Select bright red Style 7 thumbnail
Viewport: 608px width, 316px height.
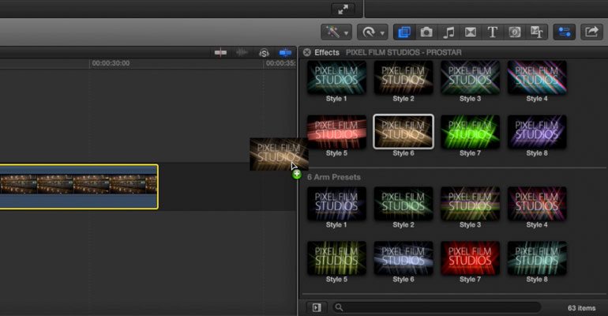pyautogui.click(x=470, y=258)
